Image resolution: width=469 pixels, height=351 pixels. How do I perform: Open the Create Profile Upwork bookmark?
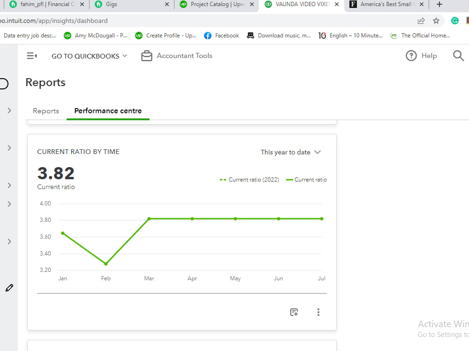click(x=166, y=36)
